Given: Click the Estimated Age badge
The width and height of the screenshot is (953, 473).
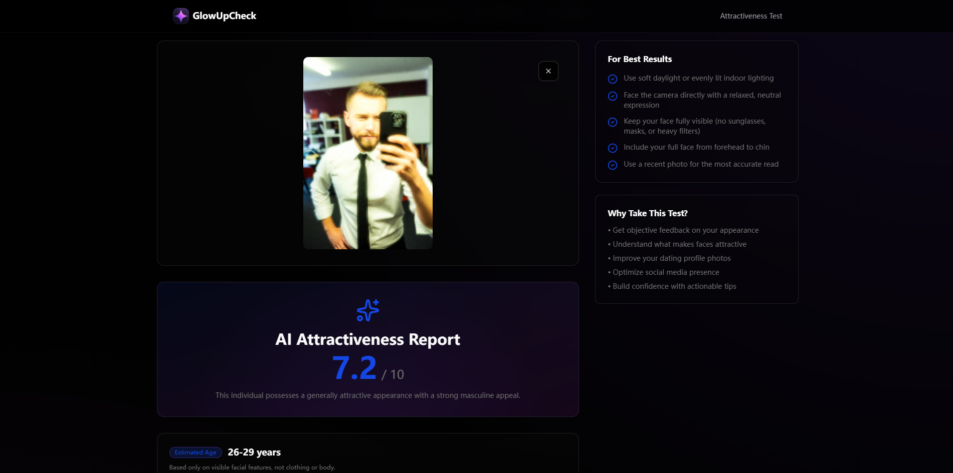Looking at the screenshot, I should (195, 452).
